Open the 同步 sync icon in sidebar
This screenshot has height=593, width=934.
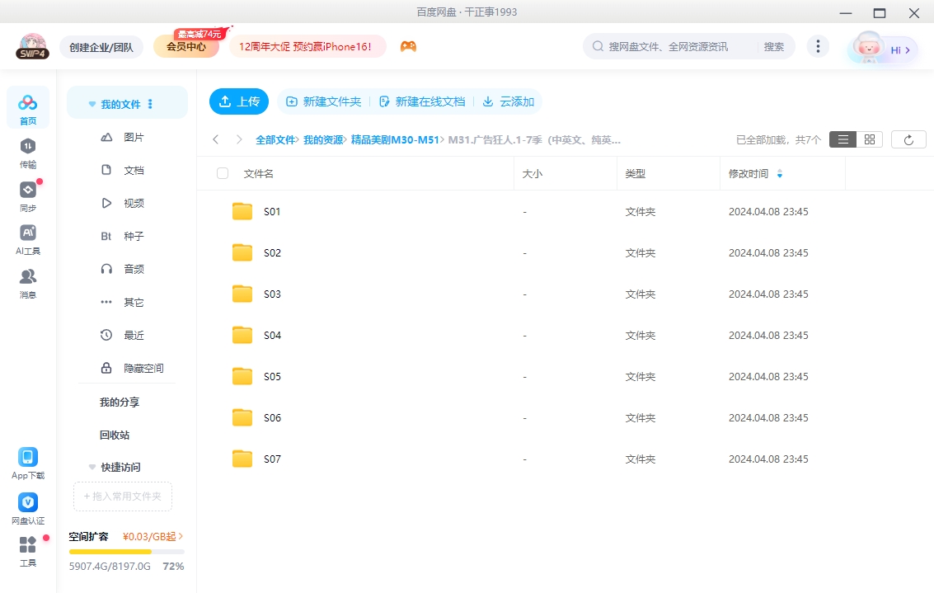(27, 190)
